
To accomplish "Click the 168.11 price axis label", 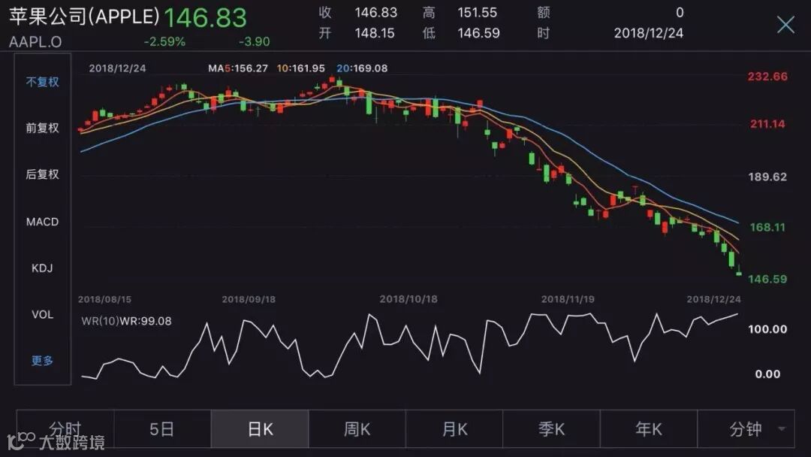I will 767,227.
